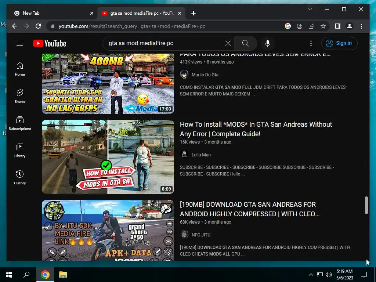Bookmark this tab with star
The width and height of the screenshot is (376, 282).
coord(323,26)
